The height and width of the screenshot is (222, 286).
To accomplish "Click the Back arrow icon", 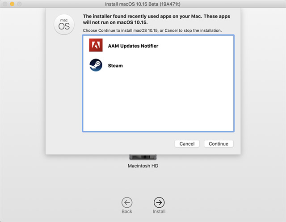I will (x=127, y=202).
